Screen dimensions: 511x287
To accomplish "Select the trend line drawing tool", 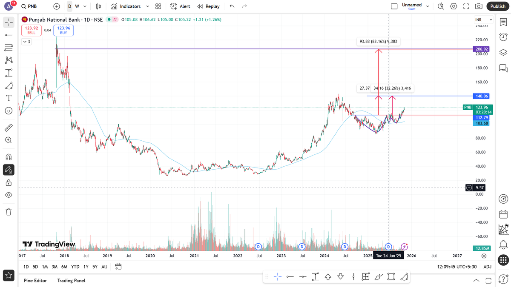I will (x=9, y=35).
